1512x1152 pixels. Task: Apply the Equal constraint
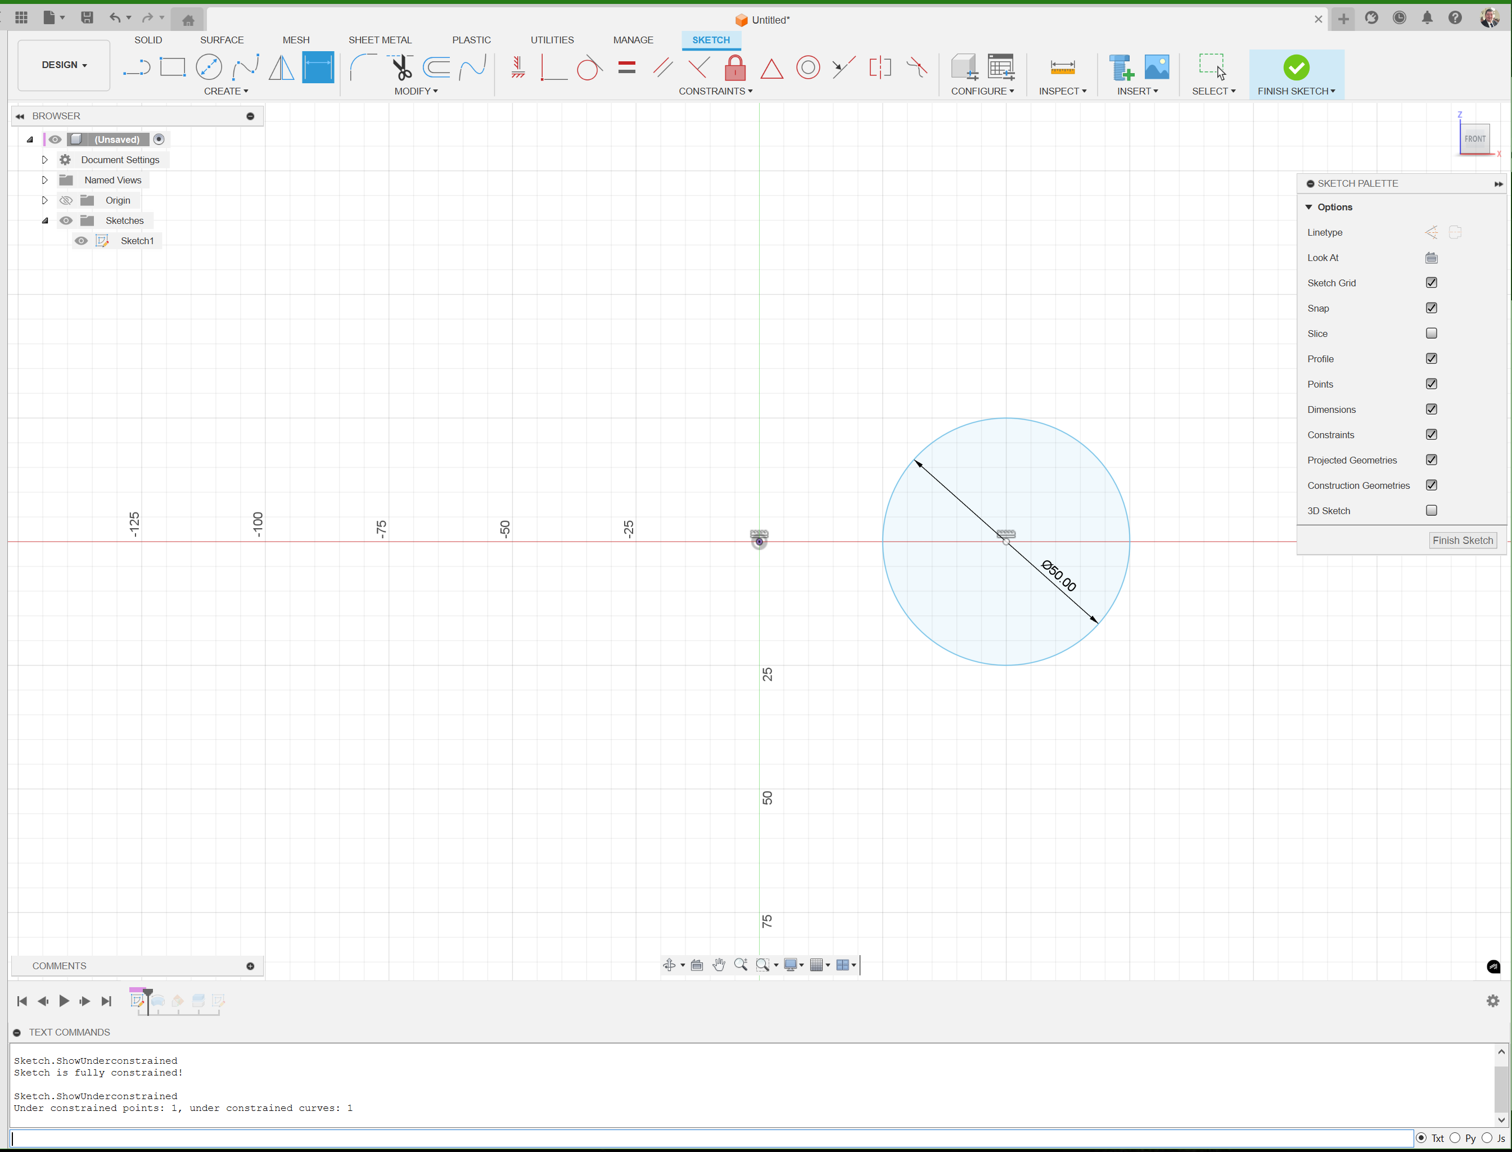click(626, 67)
